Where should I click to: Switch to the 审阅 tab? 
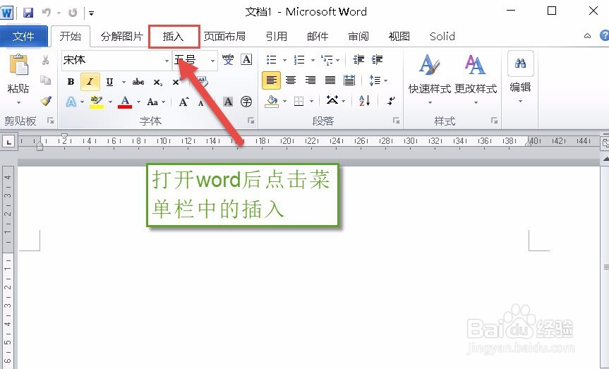pos(358,37)
